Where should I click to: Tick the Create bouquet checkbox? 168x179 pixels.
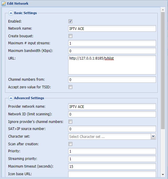tap(70, 36)
